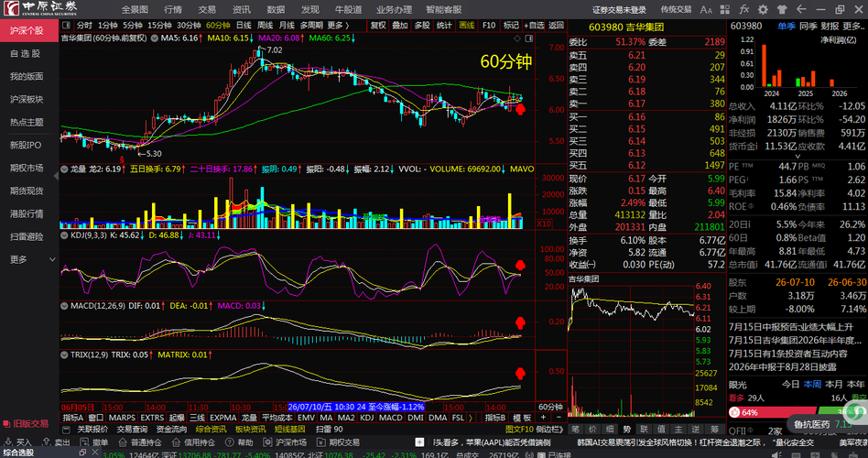Click the plus icon before news ticker
Viewport: 868px width, 458px height.
[419, 442]
